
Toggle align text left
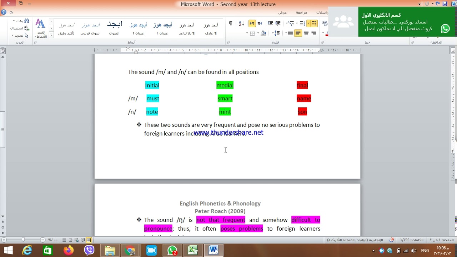[x=298, y=33]
